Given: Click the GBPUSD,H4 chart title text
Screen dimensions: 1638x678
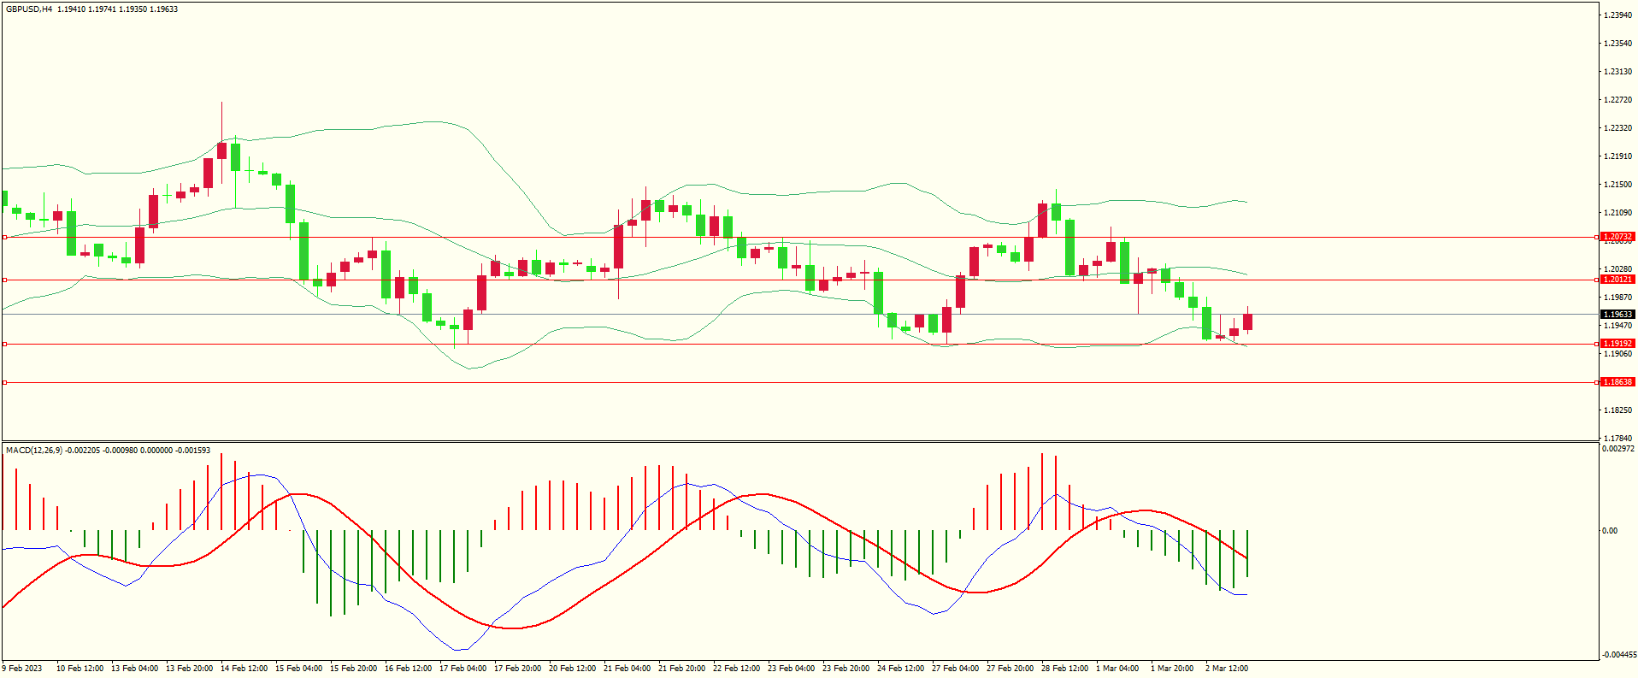Looking at the screenshot, I should pyautogui.click(x=29, y=9).
